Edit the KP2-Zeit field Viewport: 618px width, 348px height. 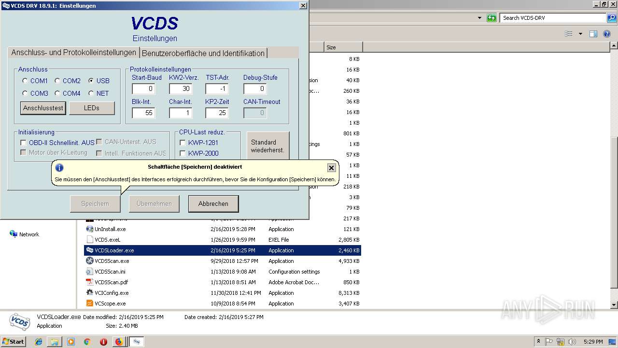pyautogui.click(x=217, y=113)
